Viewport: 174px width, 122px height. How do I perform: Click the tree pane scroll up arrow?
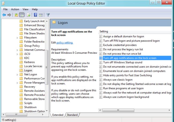[47, 21]
